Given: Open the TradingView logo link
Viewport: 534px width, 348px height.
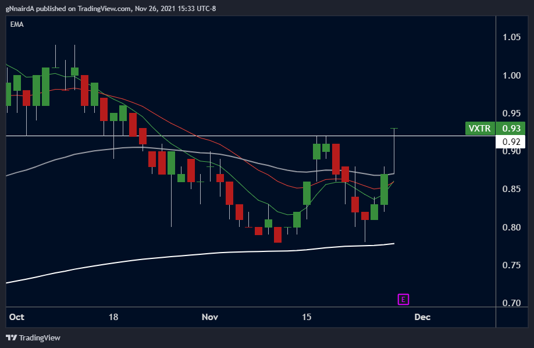Looking at the screenshot, I should click(x=33, y=338).
